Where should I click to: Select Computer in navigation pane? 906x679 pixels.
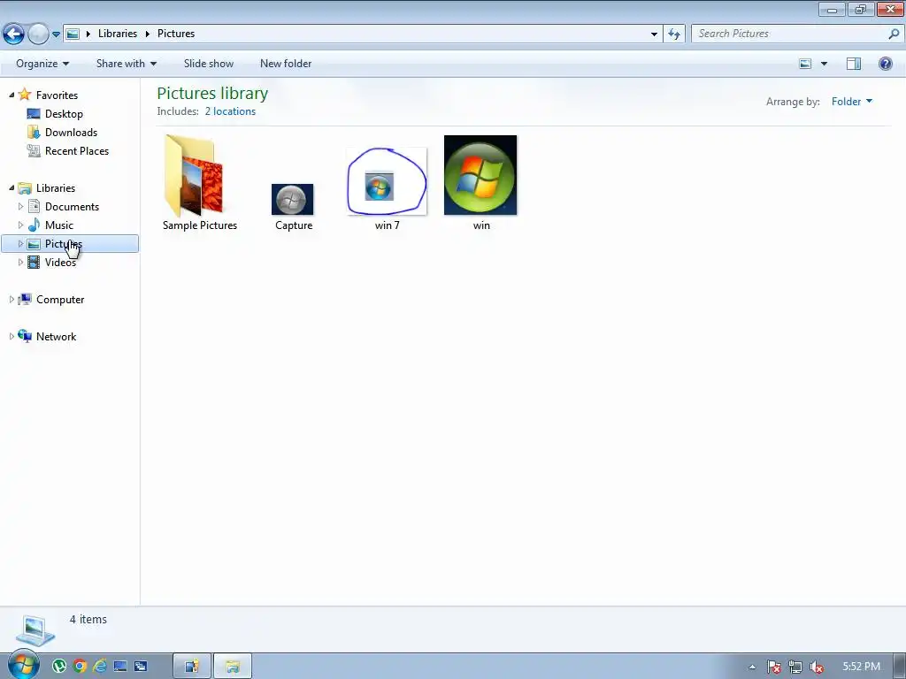[x=60, y=300]
